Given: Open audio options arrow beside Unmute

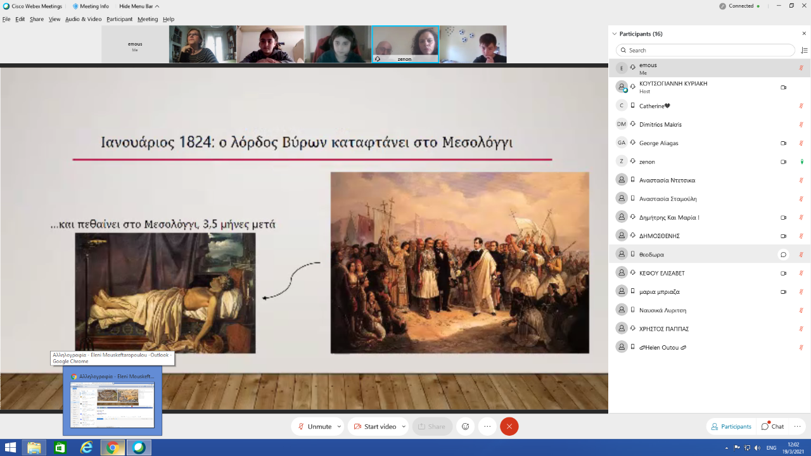Looking at the screenshot, I should tap(340, 427).
